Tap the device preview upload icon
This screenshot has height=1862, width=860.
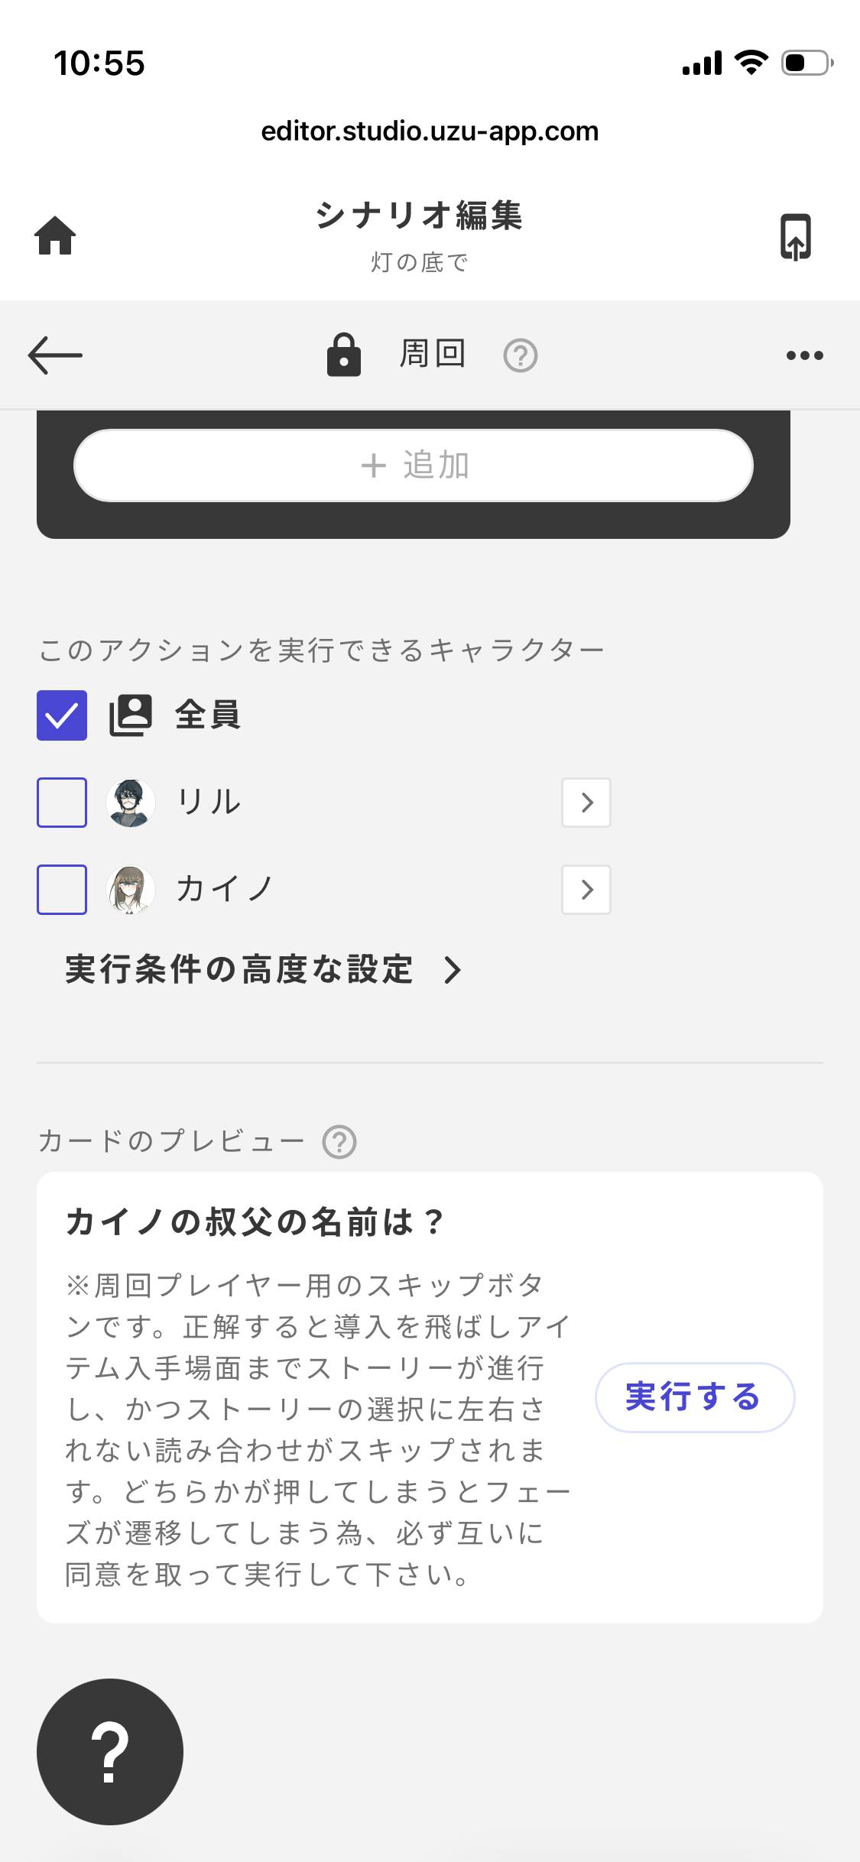pyautogui.click(x=795, y=238)
